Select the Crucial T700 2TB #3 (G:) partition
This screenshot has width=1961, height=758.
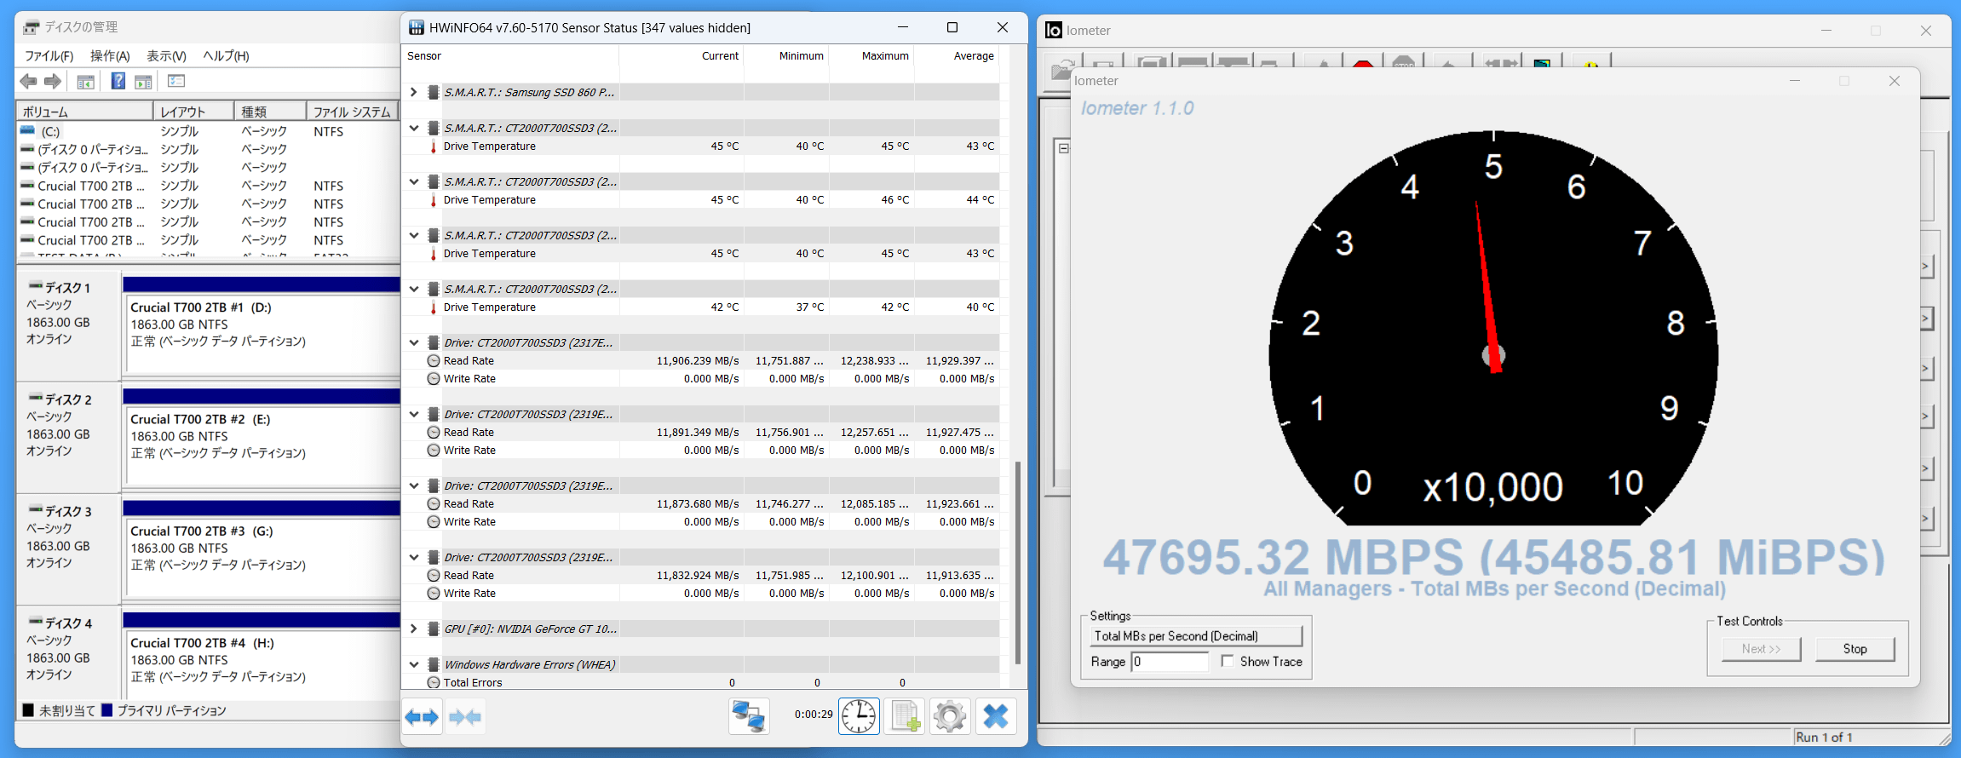pyautogui.click(x=262, y=557)
